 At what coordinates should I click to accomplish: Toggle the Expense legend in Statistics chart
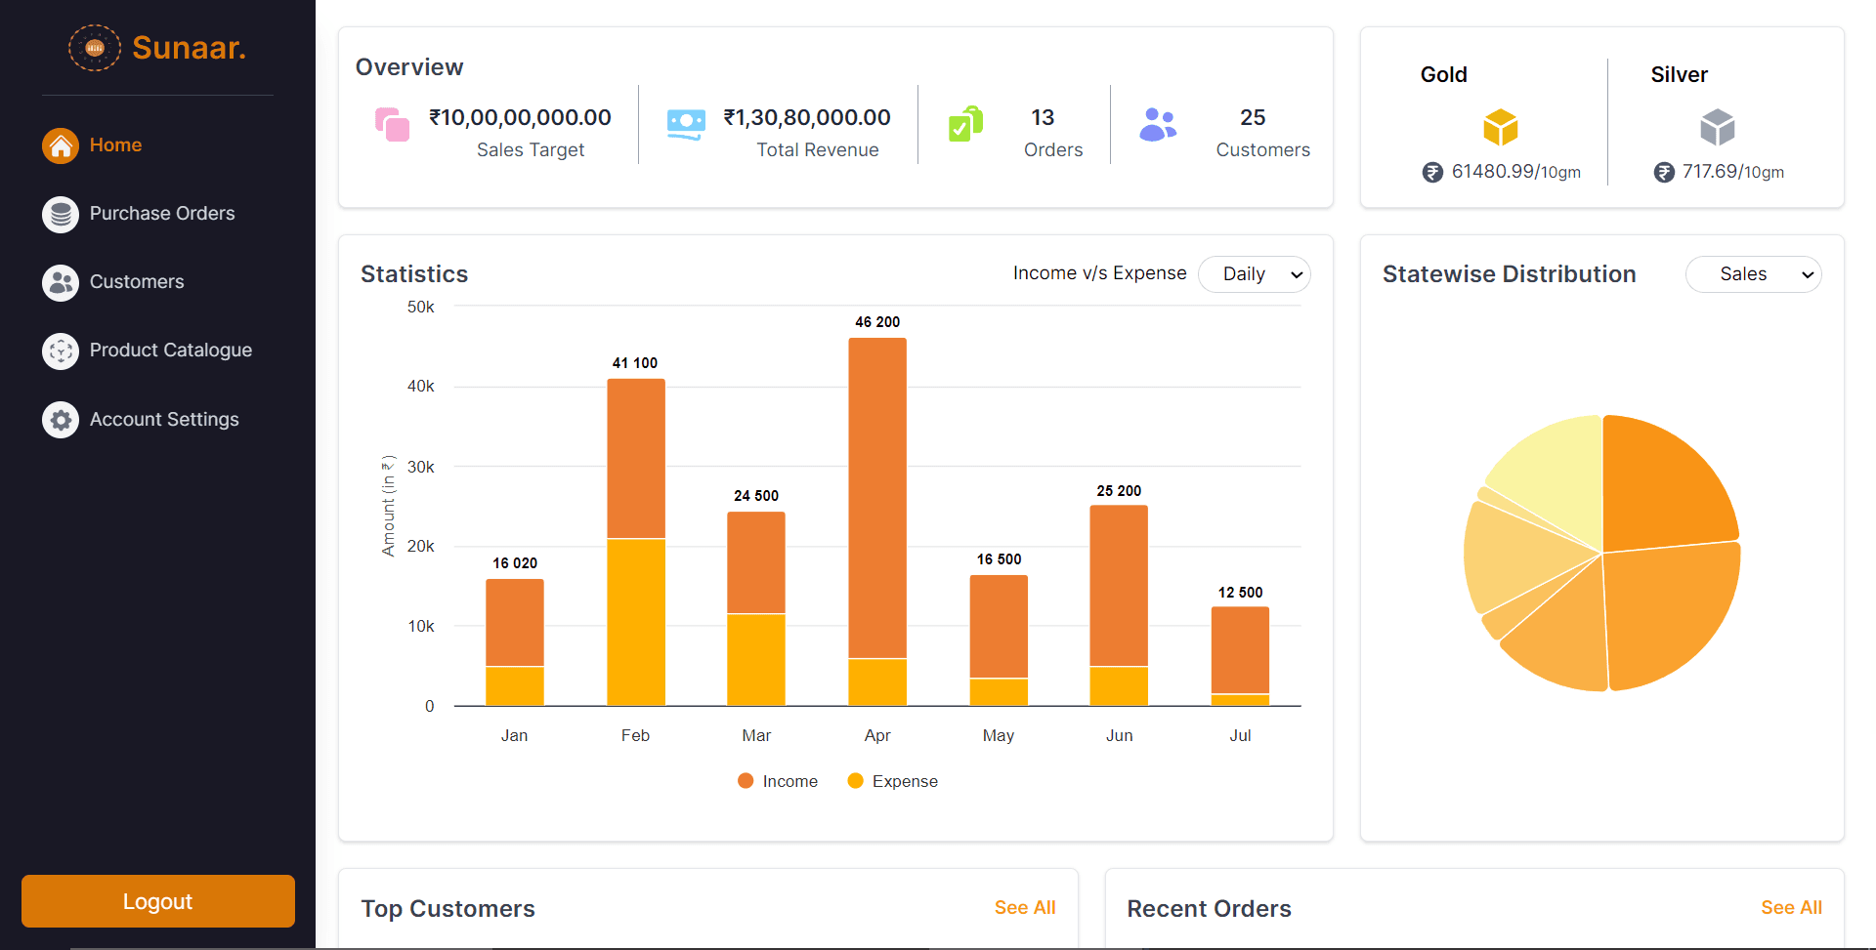pyautogui.click(x=891, y=780)
